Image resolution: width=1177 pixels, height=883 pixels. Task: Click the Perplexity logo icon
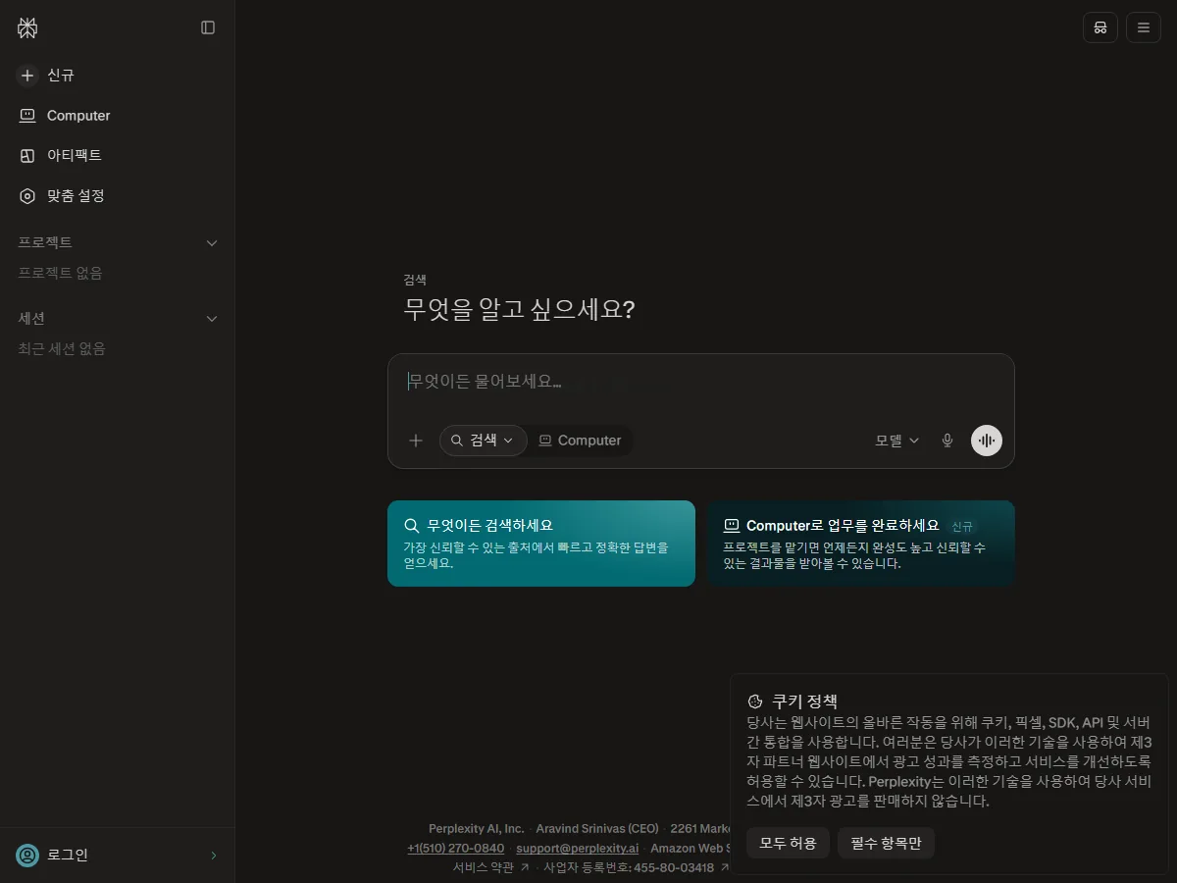(x=27, y=27)
